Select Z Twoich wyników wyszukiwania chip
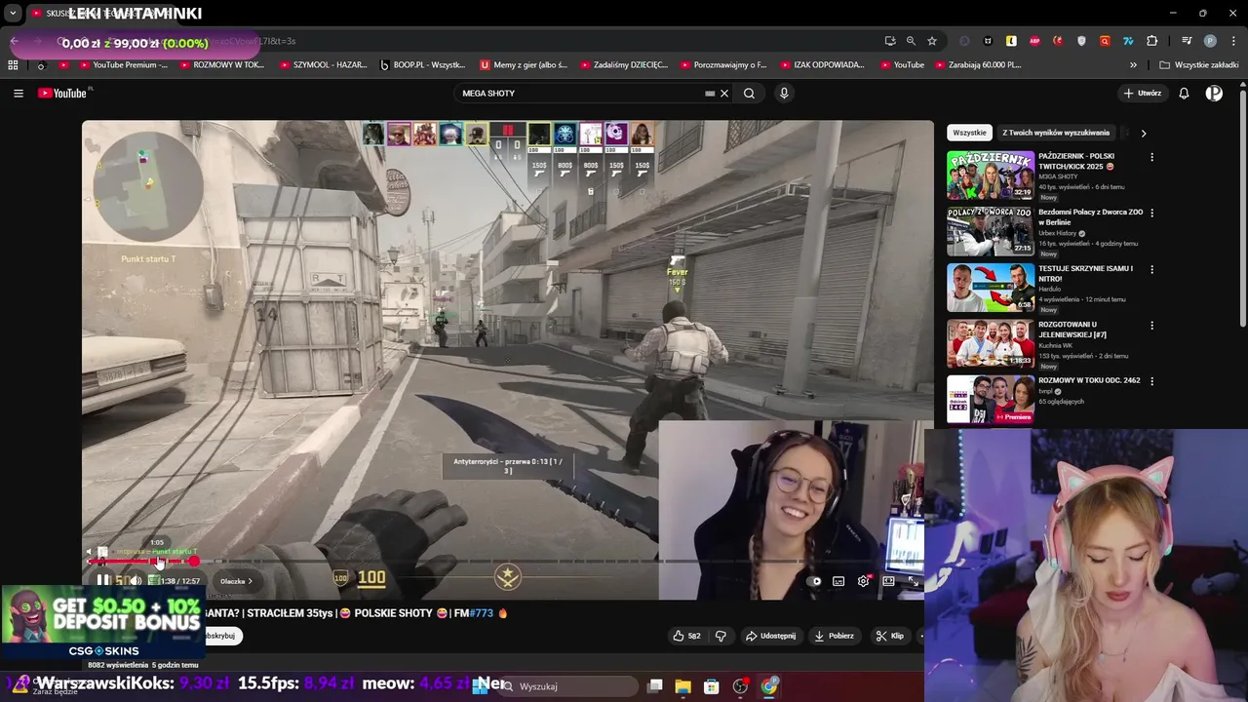Screen dimensions: 1248x702 point(1056,133)
